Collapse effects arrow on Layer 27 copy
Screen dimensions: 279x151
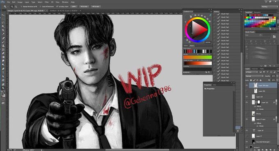(x=277, y=119)
